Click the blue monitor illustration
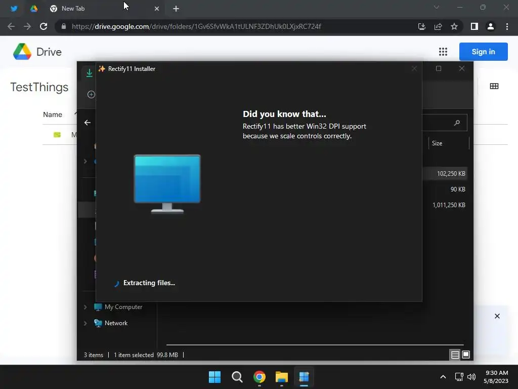 pos(167,183)
